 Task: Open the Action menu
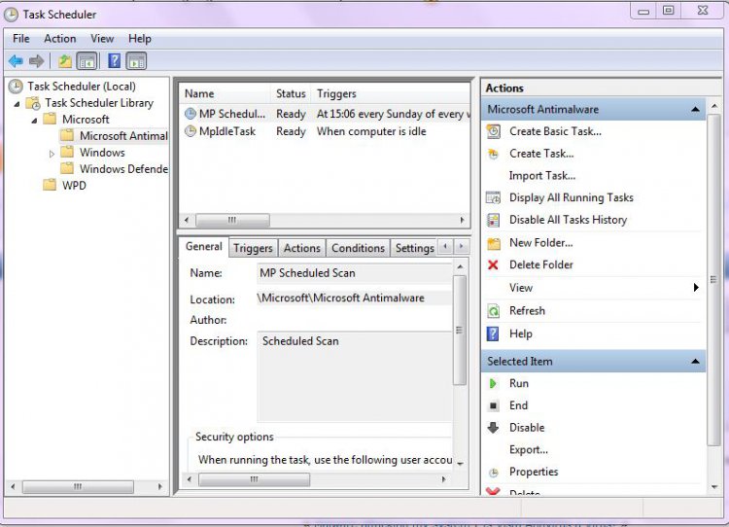click(60, 39)
